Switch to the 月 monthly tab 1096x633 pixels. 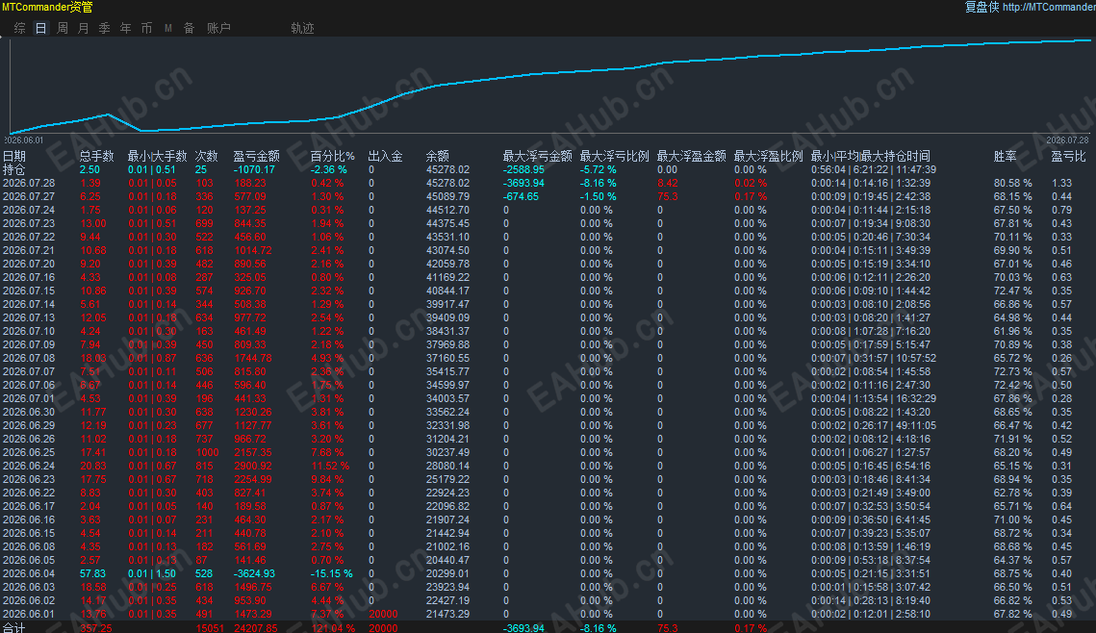[x=83, y=28]
